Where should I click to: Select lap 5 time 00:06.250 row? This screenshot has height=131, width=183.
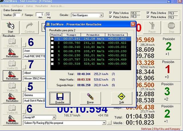click(x=91, y=55)
